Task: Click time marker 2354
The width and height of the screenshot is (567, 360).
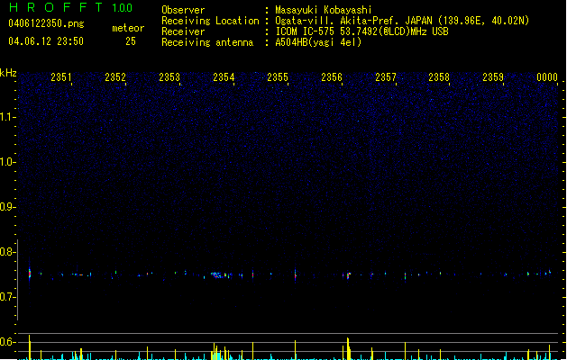Action: click(224, 76)
